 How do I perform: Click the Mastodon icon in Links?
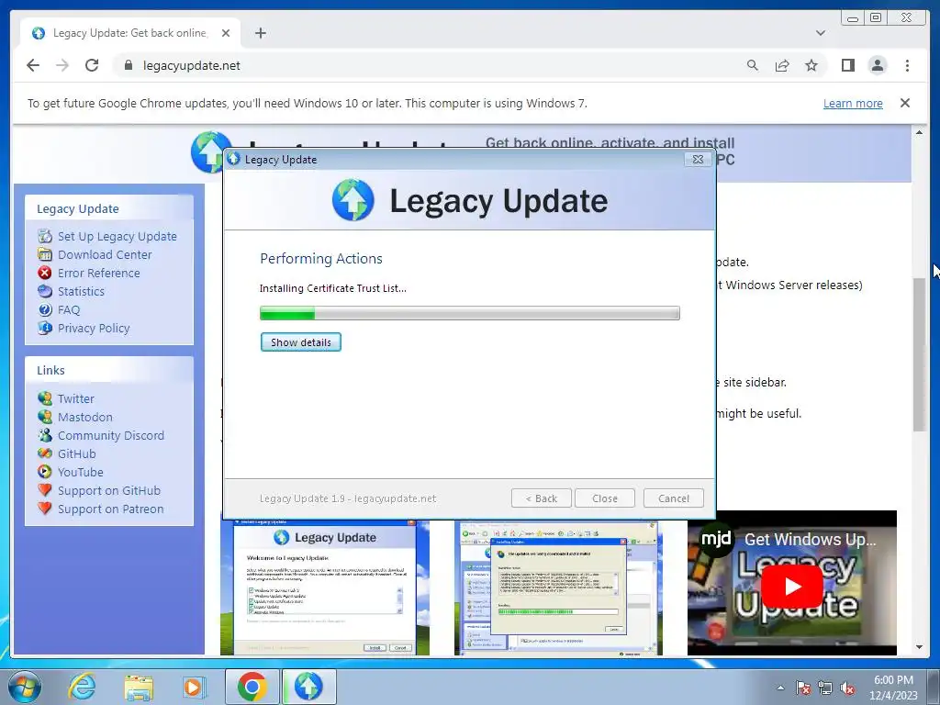[x=45, y=417]
